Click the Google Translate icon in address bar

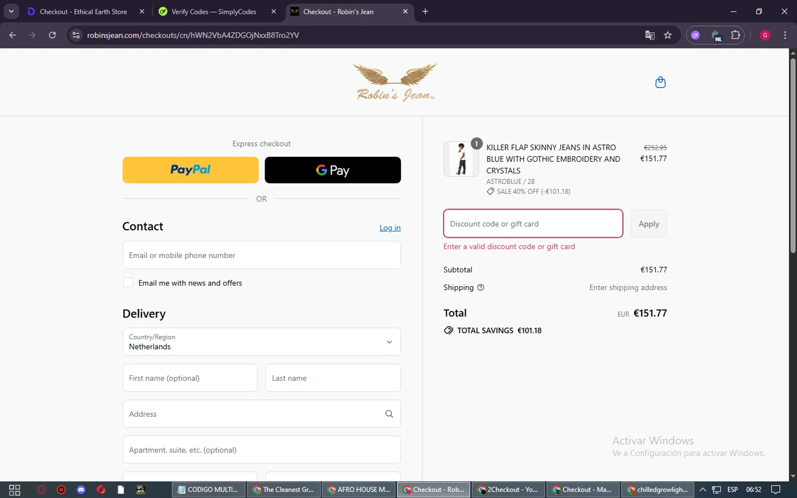tap(650, 35)
